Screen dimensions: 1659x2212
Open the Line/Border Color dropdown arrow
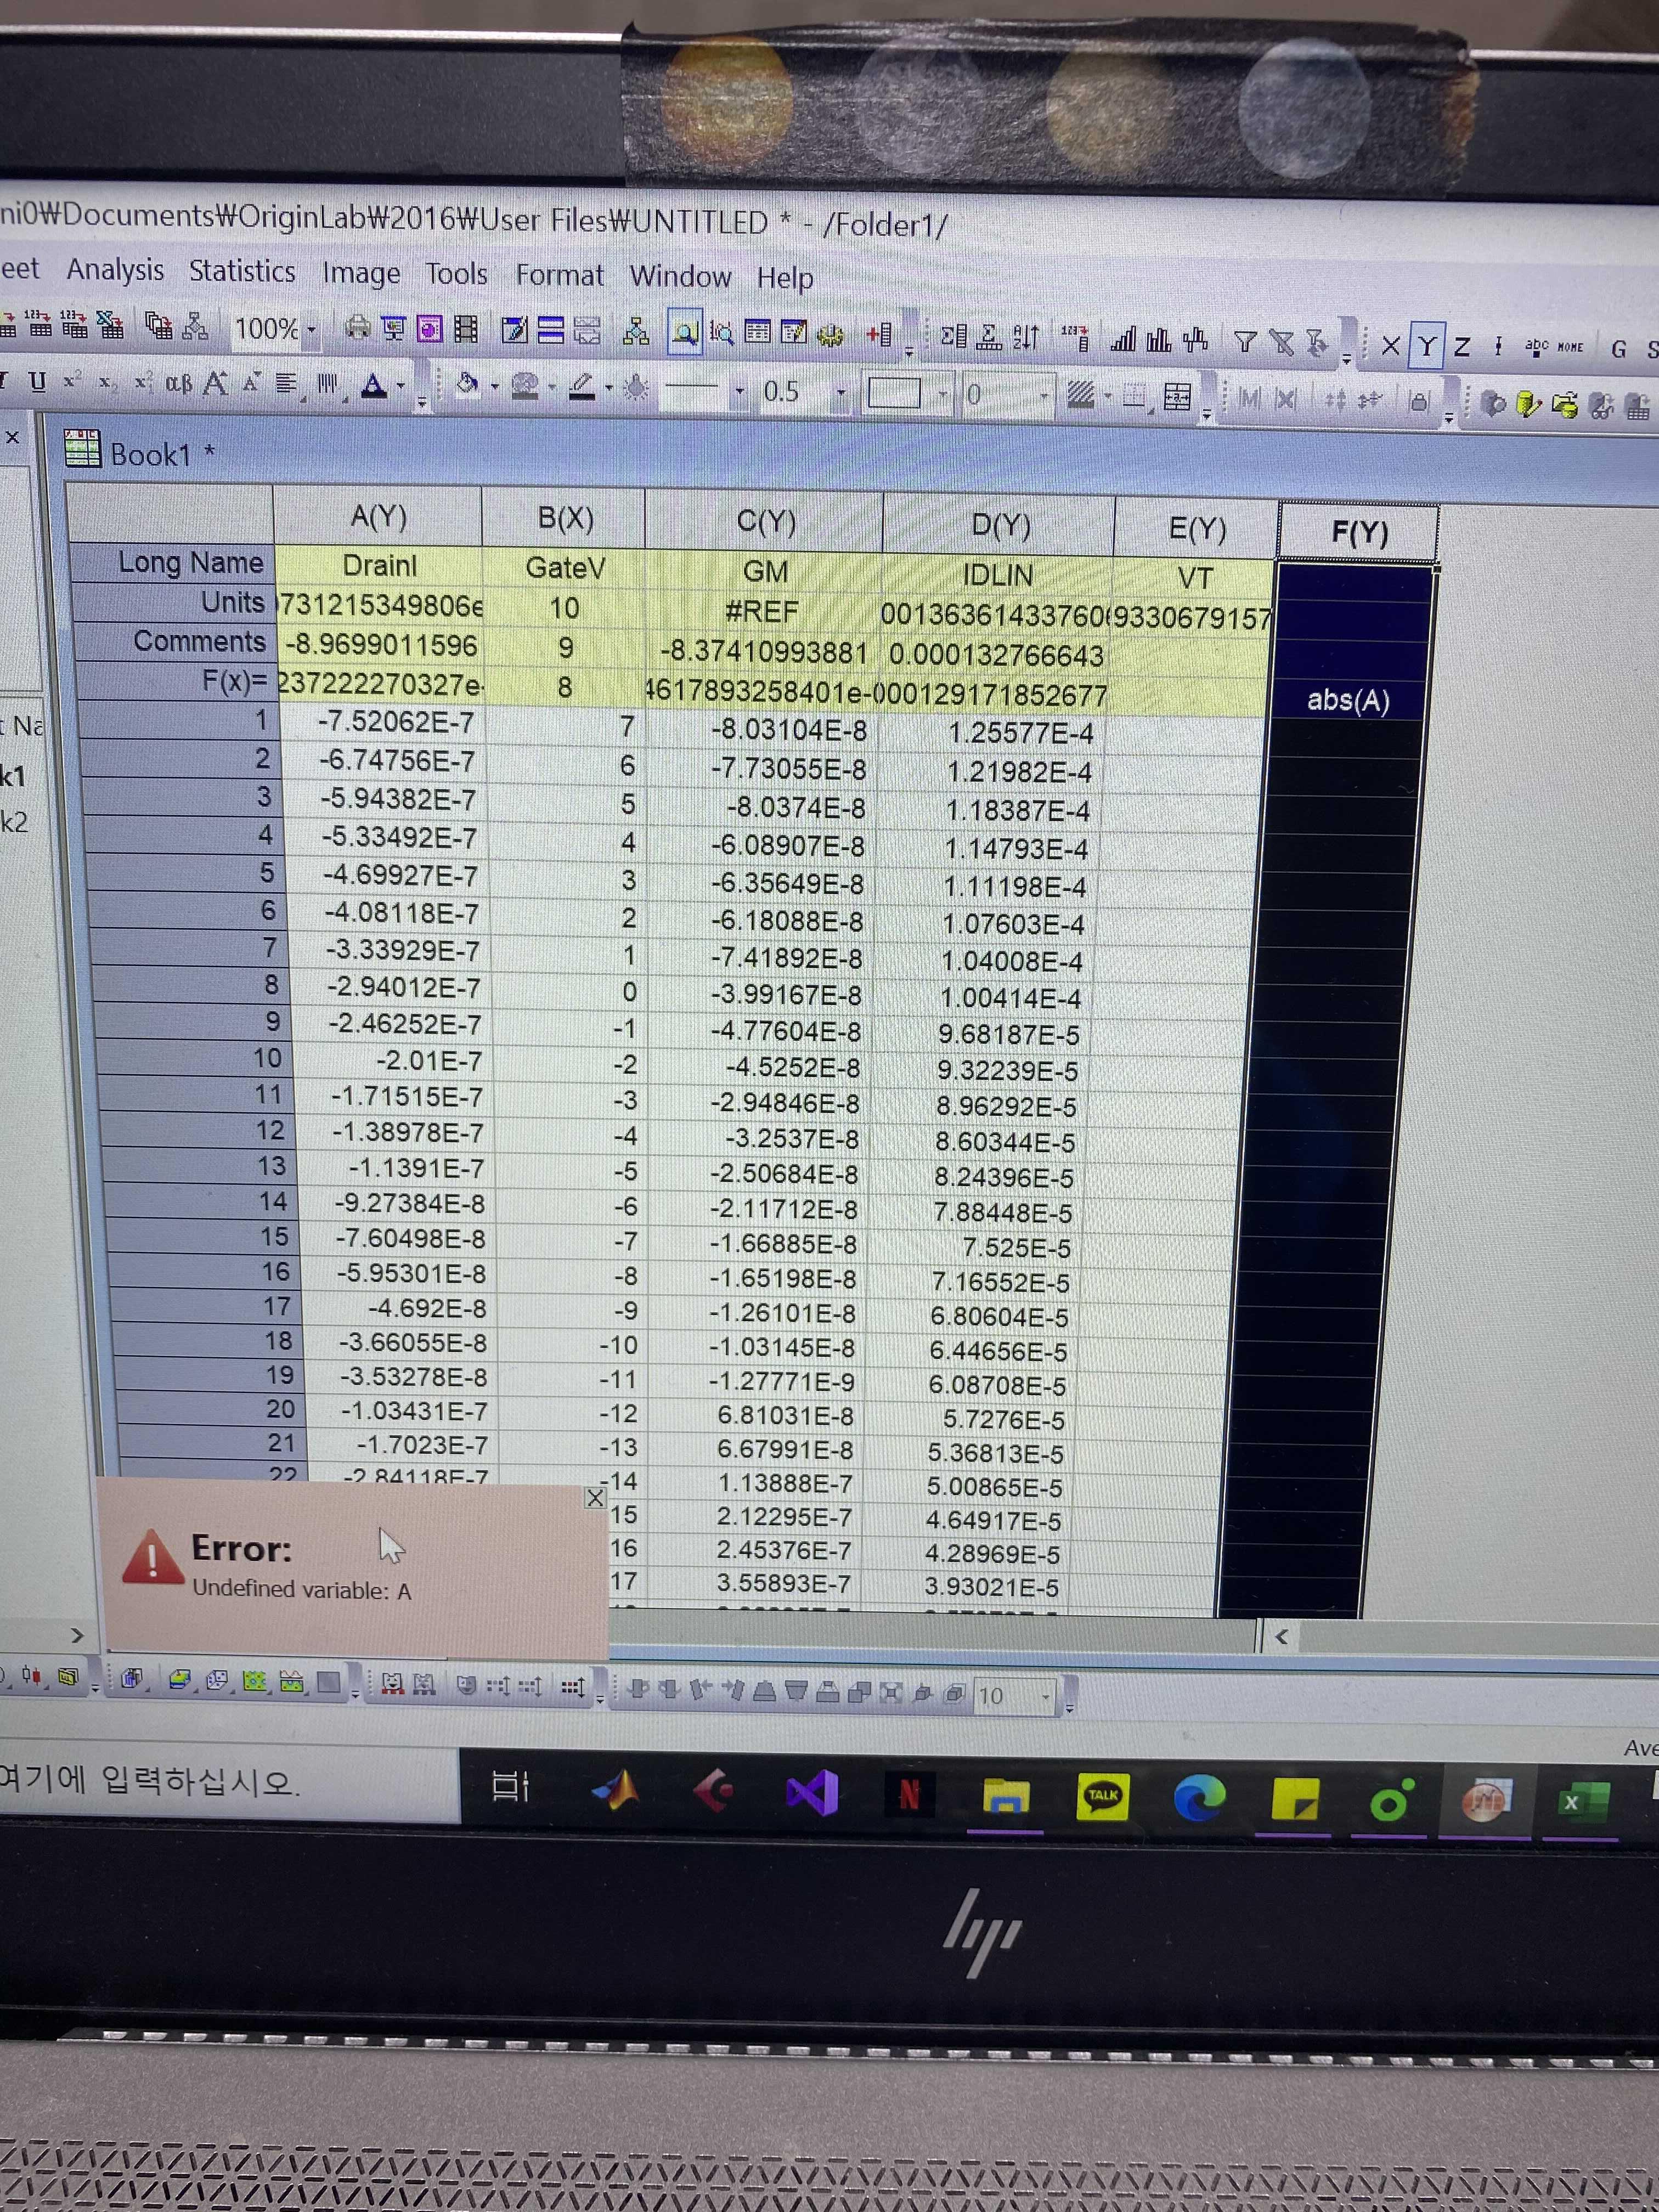[608, 389]
